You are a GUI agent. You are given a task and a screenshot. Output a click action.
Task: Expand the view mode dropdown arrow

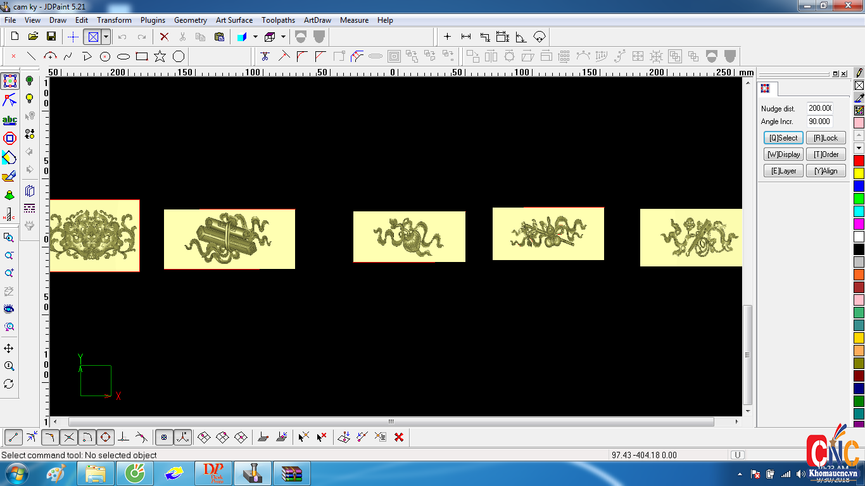(106, 37)
